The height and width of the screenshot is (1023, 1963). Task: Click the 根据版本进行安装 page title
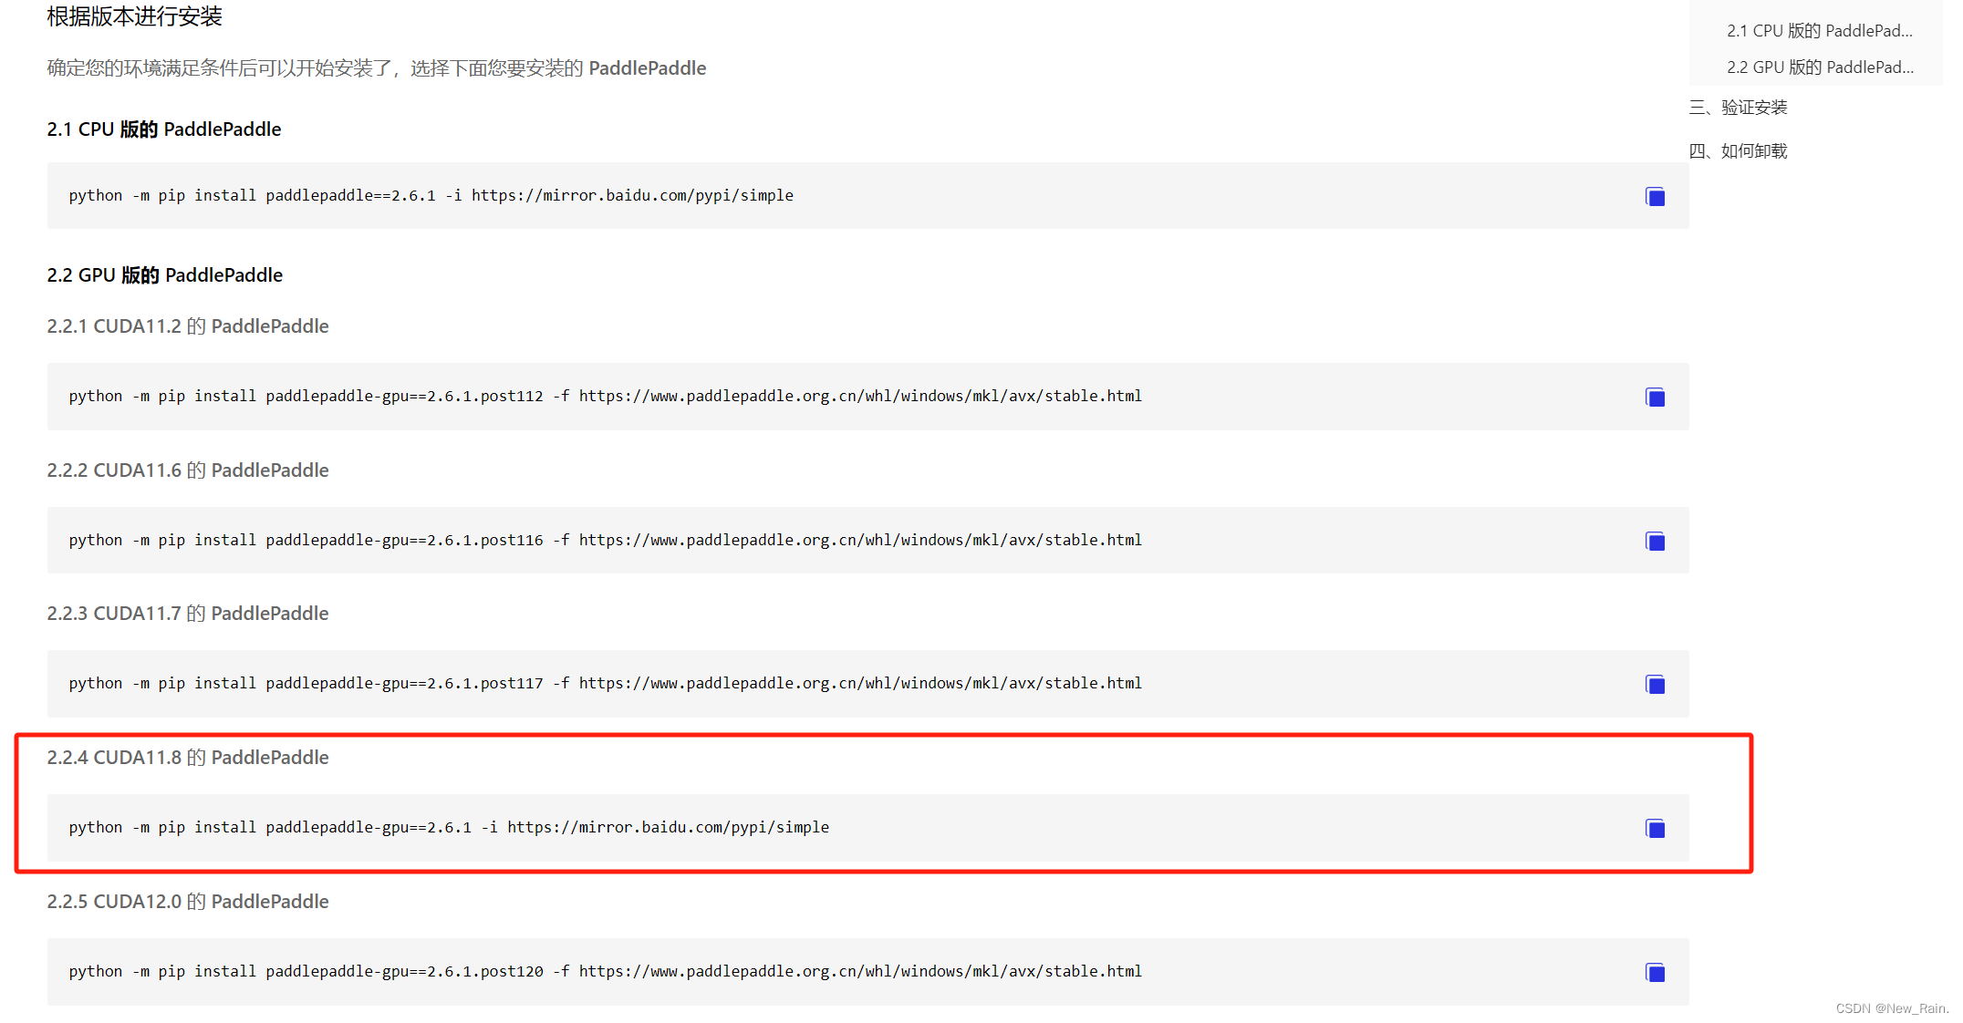(x=135, y=16)
